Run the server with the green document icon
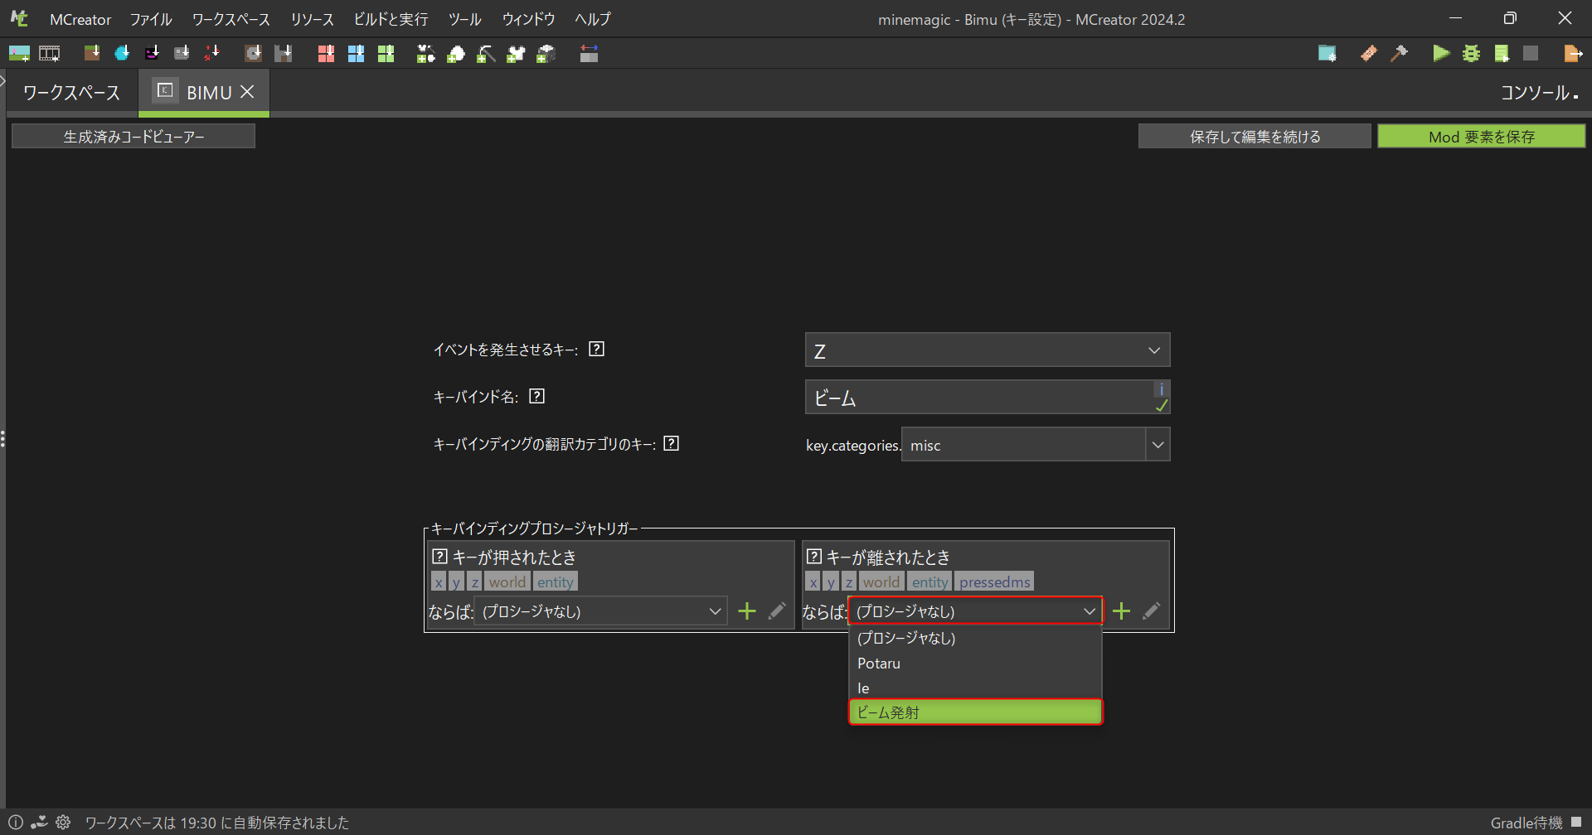The width and height of the screenshot is (1592, 835). (1501, 54)
